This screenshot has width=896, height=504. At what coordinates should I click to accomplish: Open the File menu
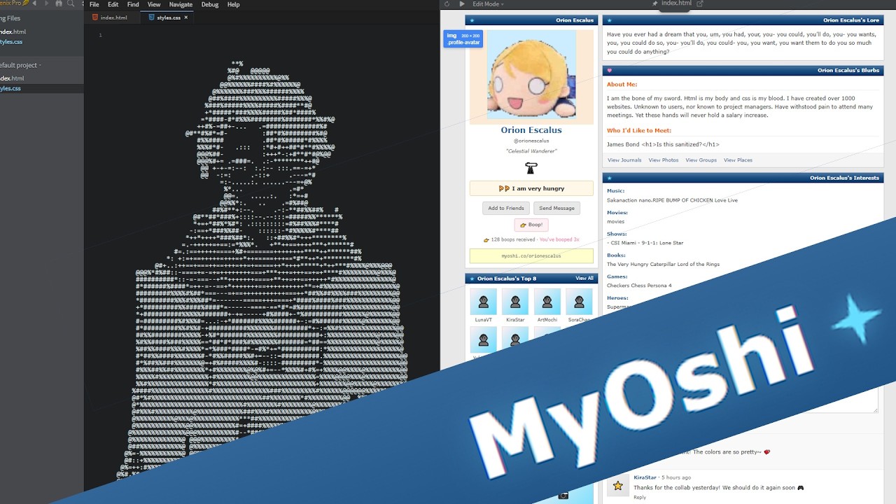[94, 4]
